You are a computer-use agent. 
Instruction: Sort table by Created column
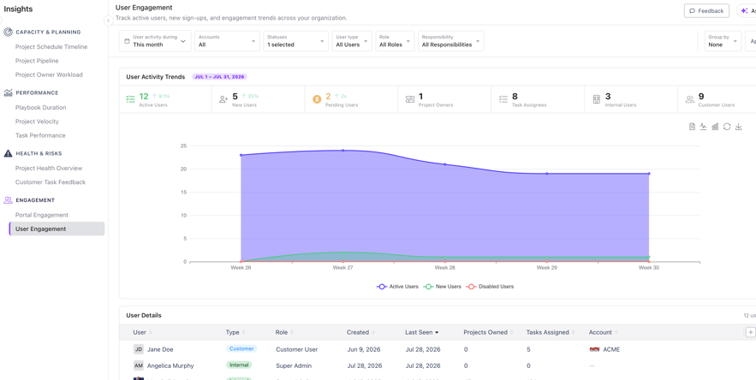click(360, 332)
